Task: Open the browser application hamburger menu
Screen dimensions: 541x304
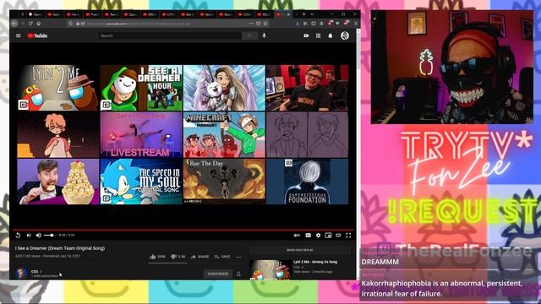Action: pos(355,24)
